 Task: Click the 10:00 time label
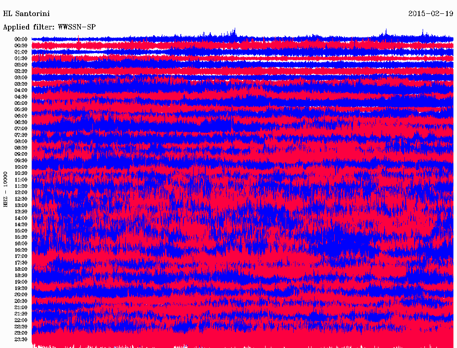pos(21,167)
